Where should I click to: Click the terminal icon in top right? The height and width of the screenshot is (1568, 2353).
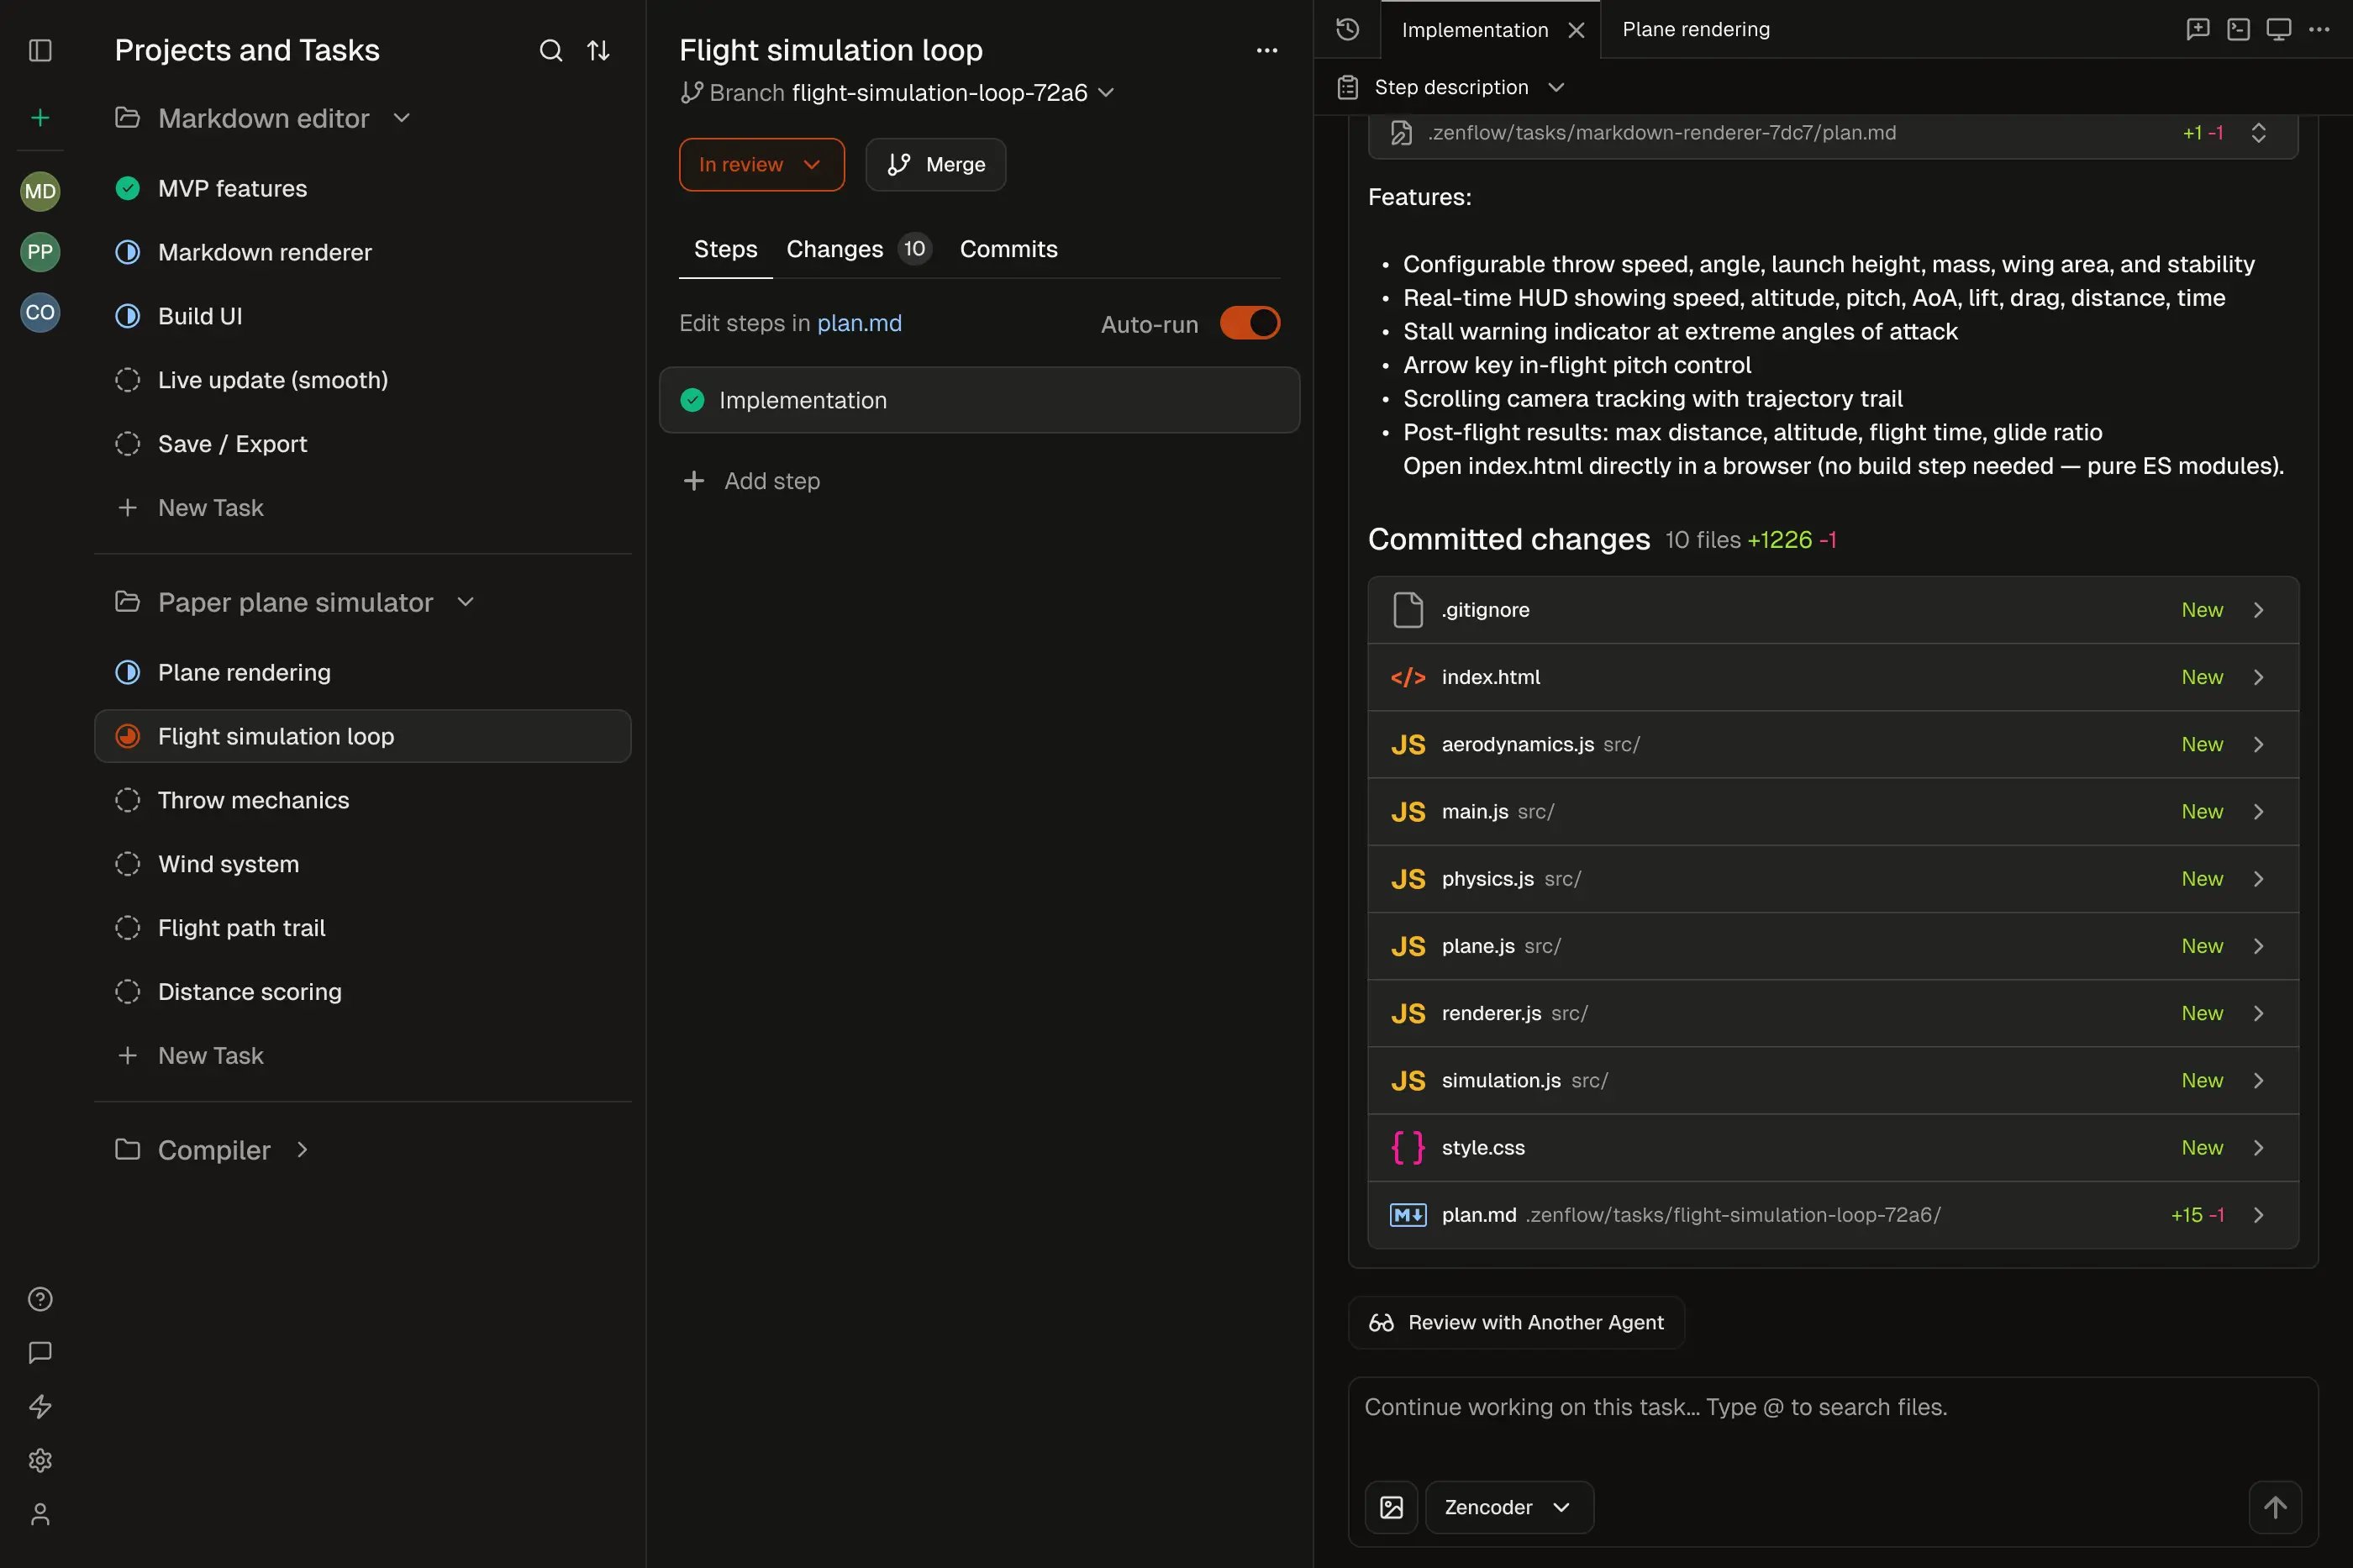tap(2238, 29)
